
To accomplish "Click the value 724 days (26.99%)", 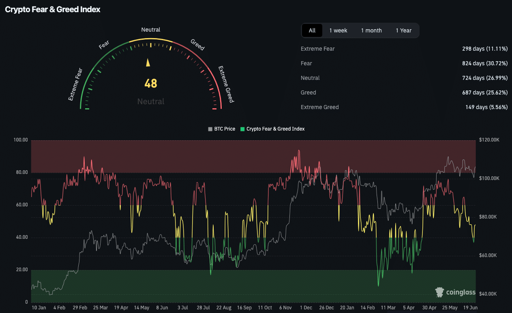I will (x=485, y=78).
